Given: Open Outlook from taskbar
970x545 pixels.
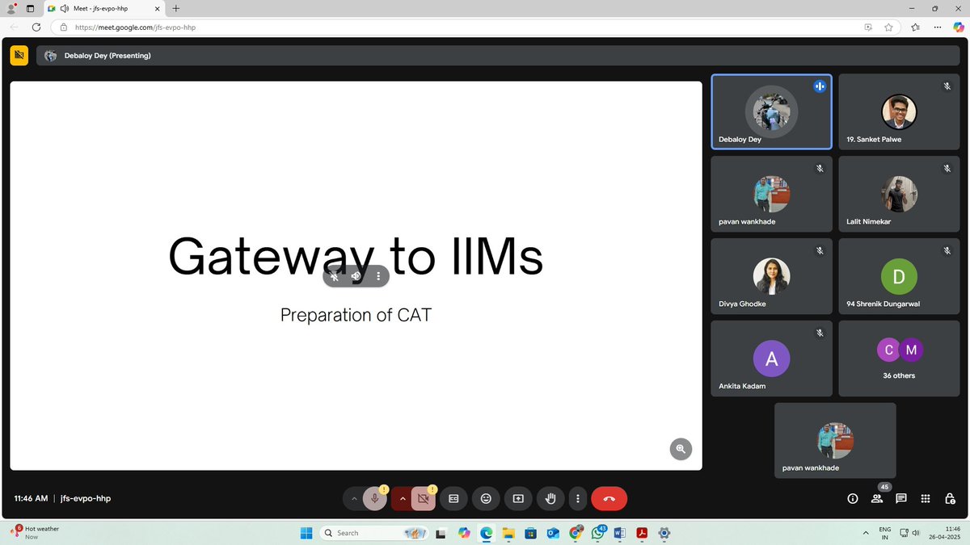Looking at the screenshot, I should (x=553, y=533).
